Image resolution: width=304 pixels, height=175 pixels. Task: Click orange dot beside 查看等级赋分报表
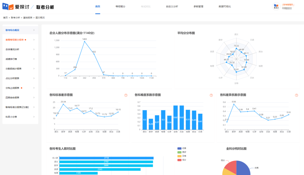[25, 40]
